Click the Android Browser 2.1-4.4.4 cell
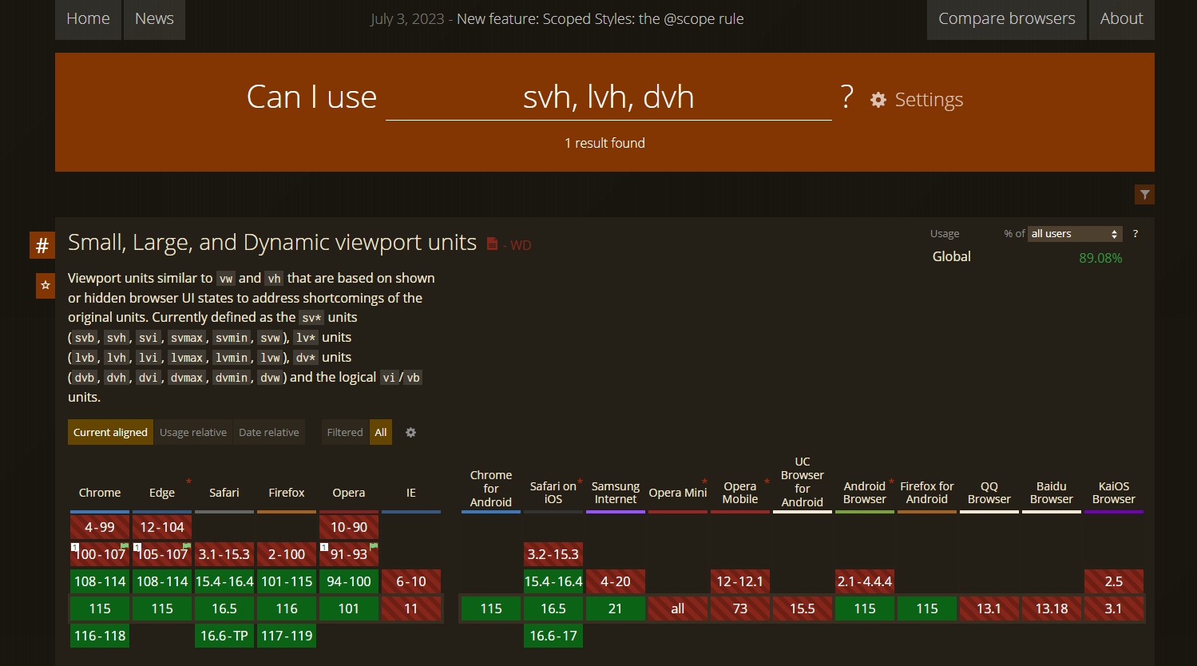The image size is (1197, 666). [865, 581]
